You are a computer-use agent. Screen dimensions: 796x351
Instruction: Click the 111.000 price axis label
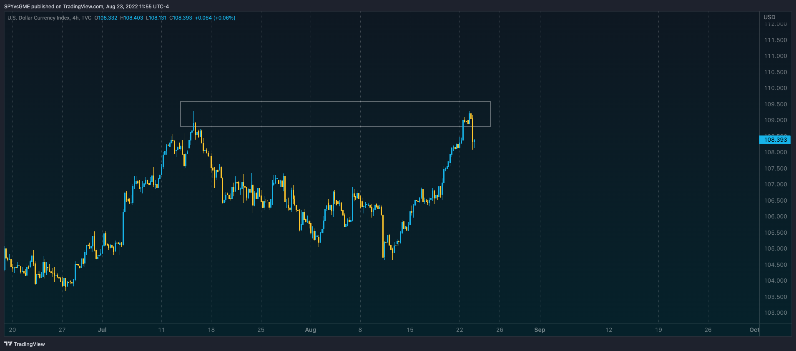point(776,56)
